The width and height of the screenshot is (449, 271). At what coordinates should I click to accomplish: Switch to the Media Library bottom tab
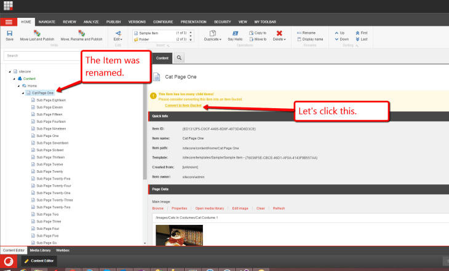pos(40,250)
